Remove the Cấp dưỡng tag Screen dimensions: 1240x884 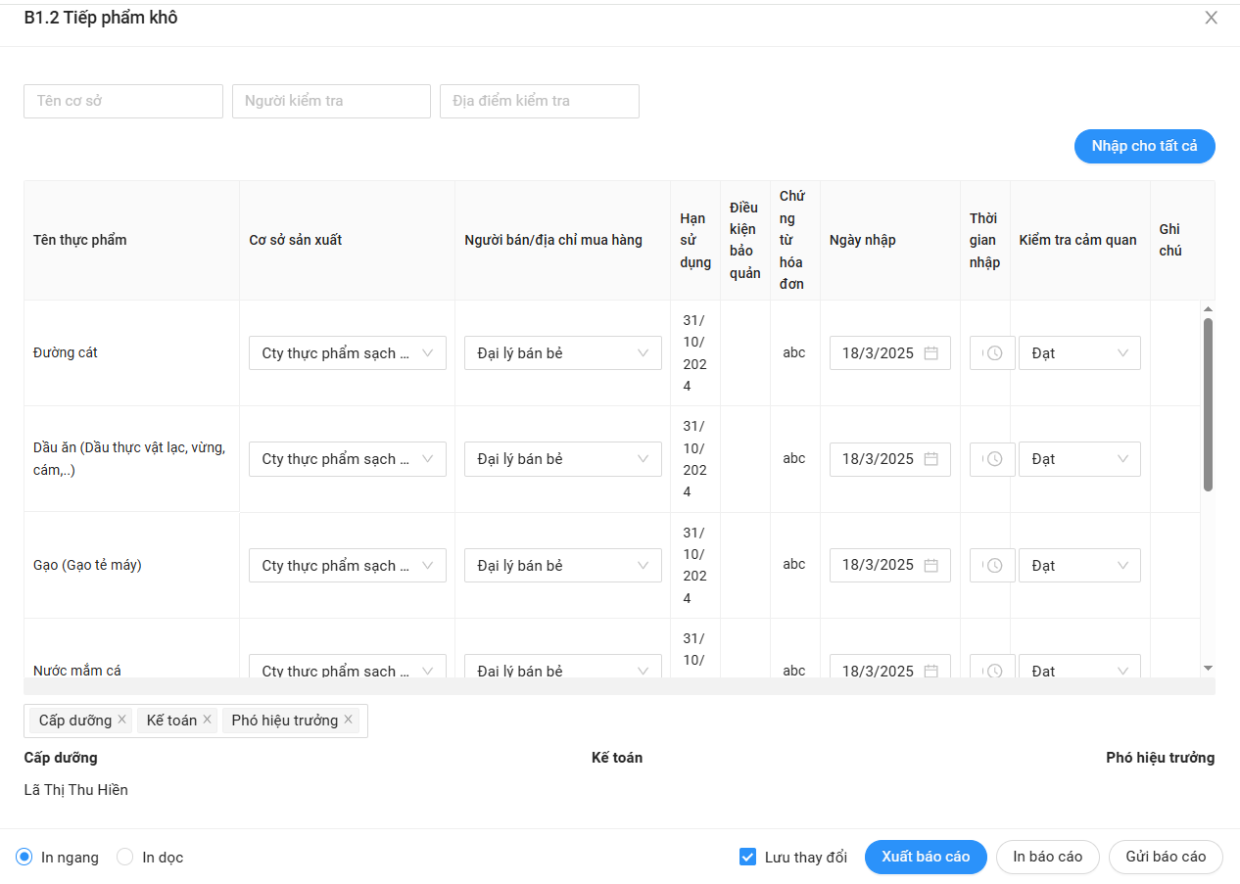click(x=122, y=720)
